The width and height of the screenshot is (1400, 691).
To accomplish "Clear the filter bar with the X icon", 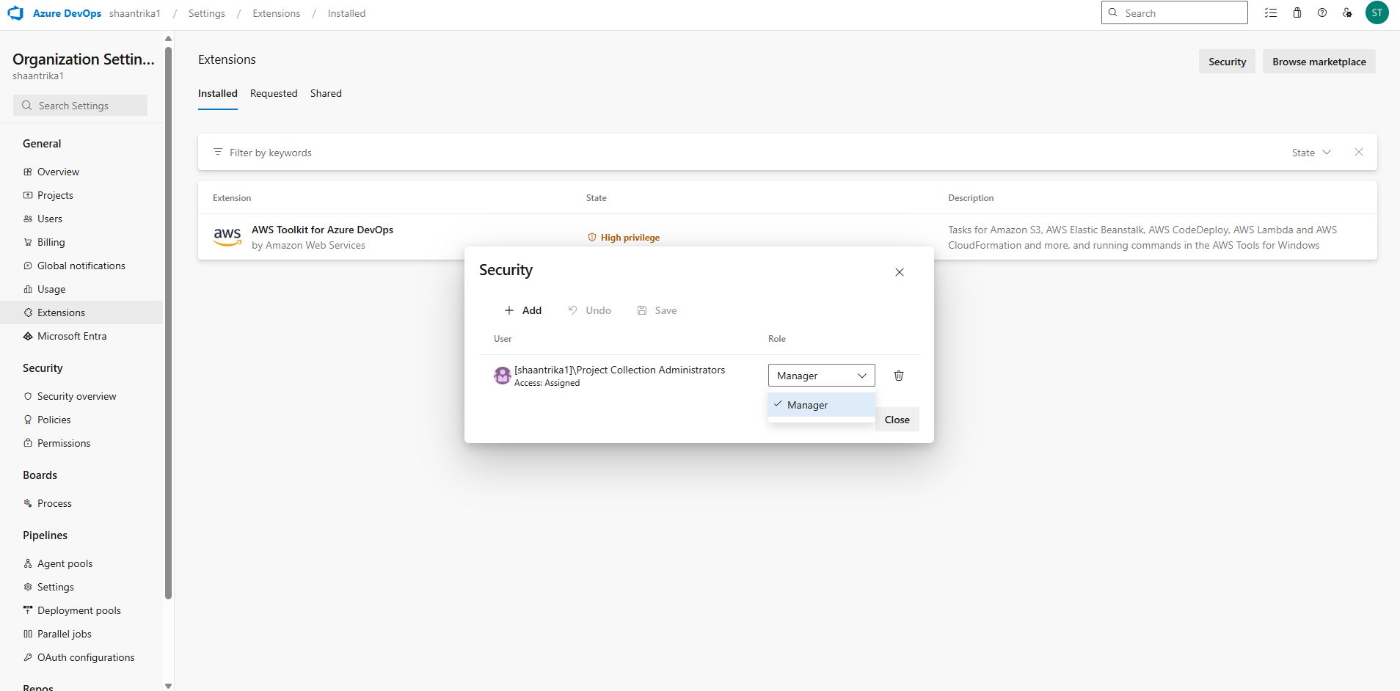I will (1359, 152).
